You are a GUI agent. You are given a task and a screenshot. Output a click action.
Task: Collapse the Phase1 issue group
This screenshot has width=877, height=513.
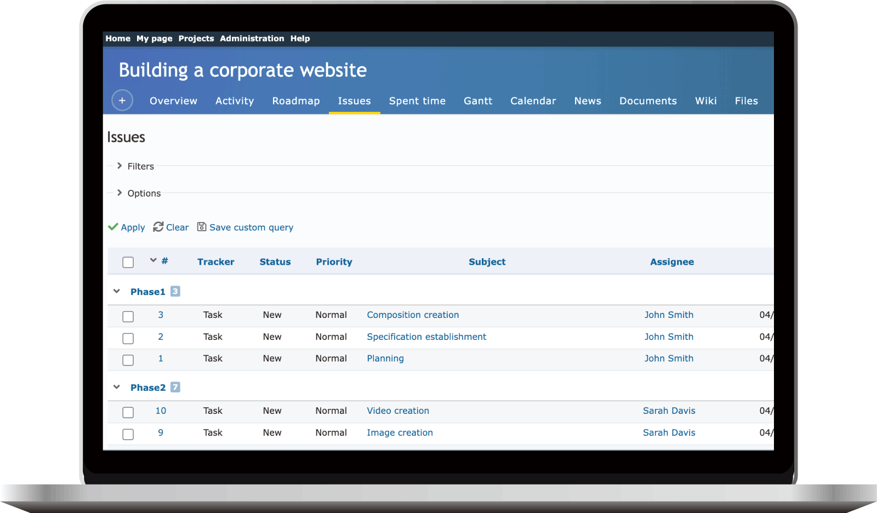coord(116,291)
